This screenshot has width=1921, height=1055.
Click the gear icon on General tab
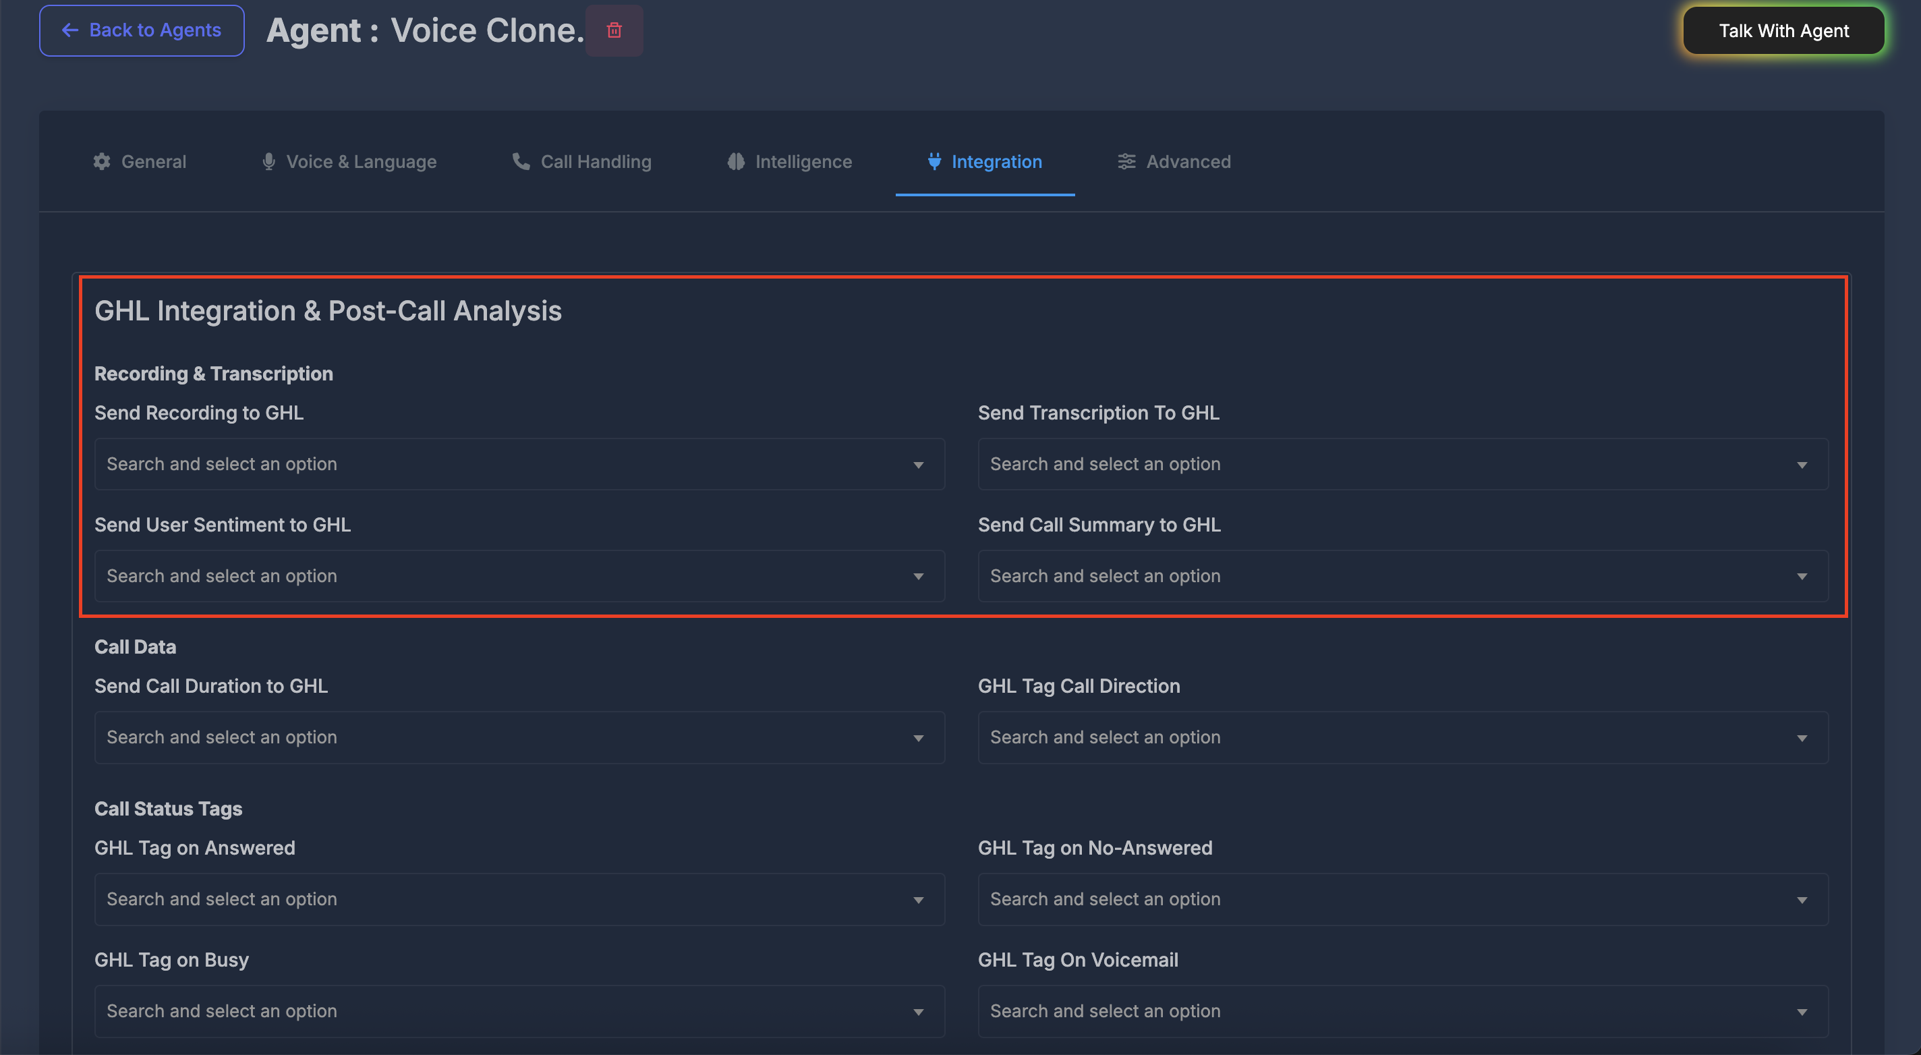pyautogui.click(x=101, y=162)
